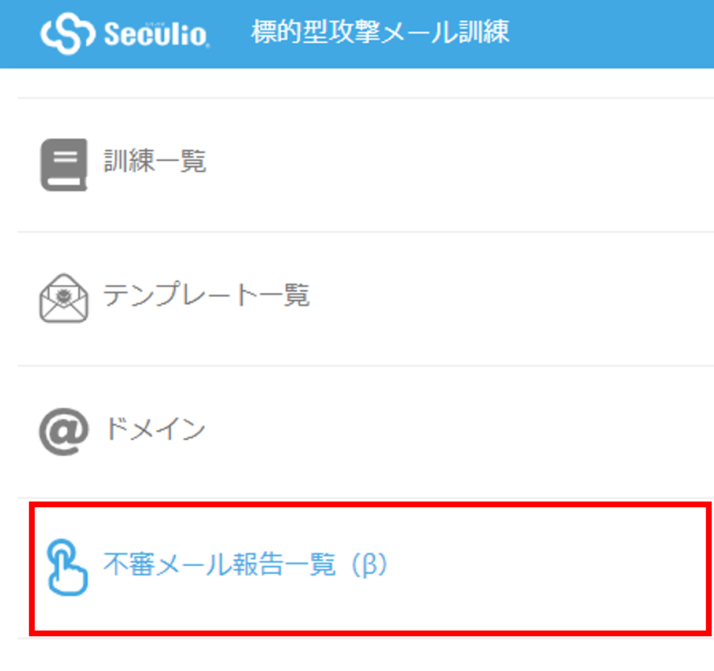The image size is (714, 671).
Task: Click the 標的型攻撃メール訓練 header title
Action: coord(380,32)
